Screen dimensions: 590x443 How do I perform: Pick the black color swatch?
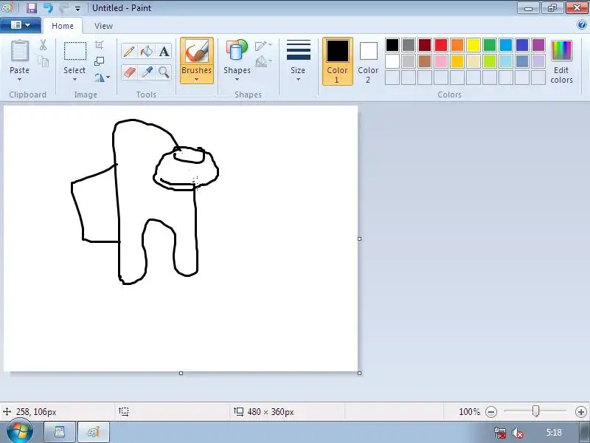392,45
